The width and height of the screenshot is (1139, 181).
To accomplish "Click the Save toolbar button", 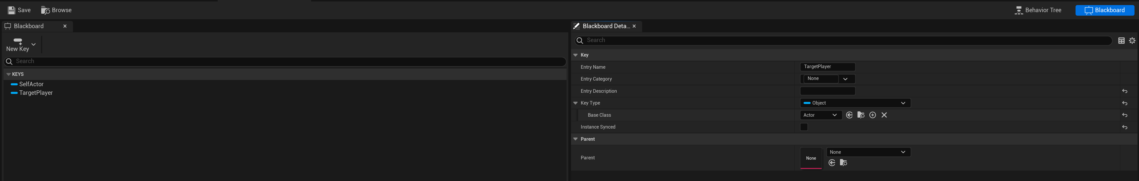I will 19,10.
